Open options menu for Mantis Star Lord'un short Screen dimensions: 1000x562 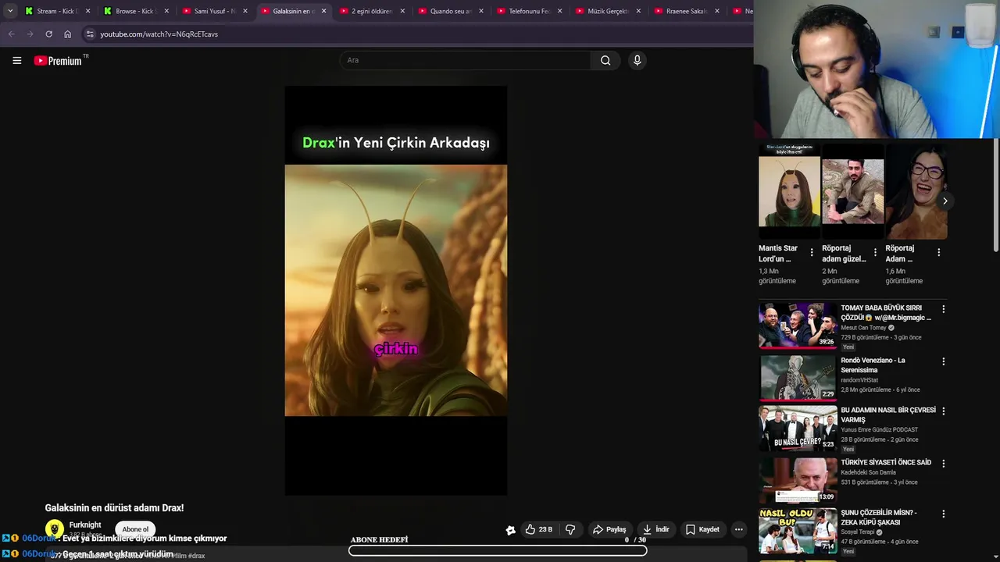coord(812,252)
